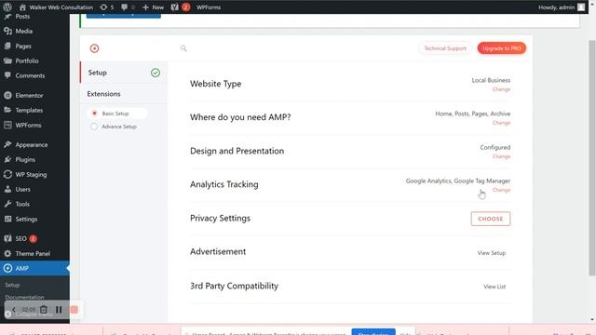Click 'Where do you need AMP?' row
596x335 pixels.
click(x=350, y=117)
